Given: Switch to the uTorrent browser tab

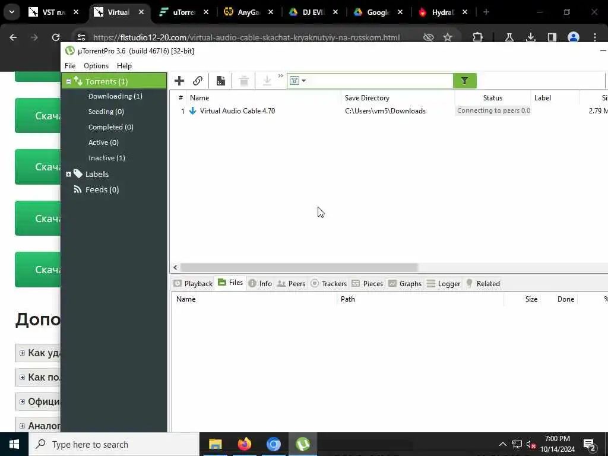Looking at the screenshot, I should point(184,12).
